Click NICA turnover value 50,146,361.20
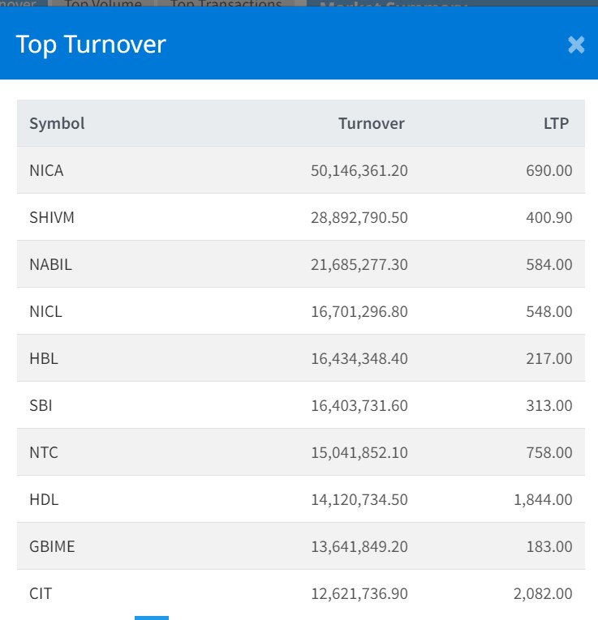 (x=359, y=171)
